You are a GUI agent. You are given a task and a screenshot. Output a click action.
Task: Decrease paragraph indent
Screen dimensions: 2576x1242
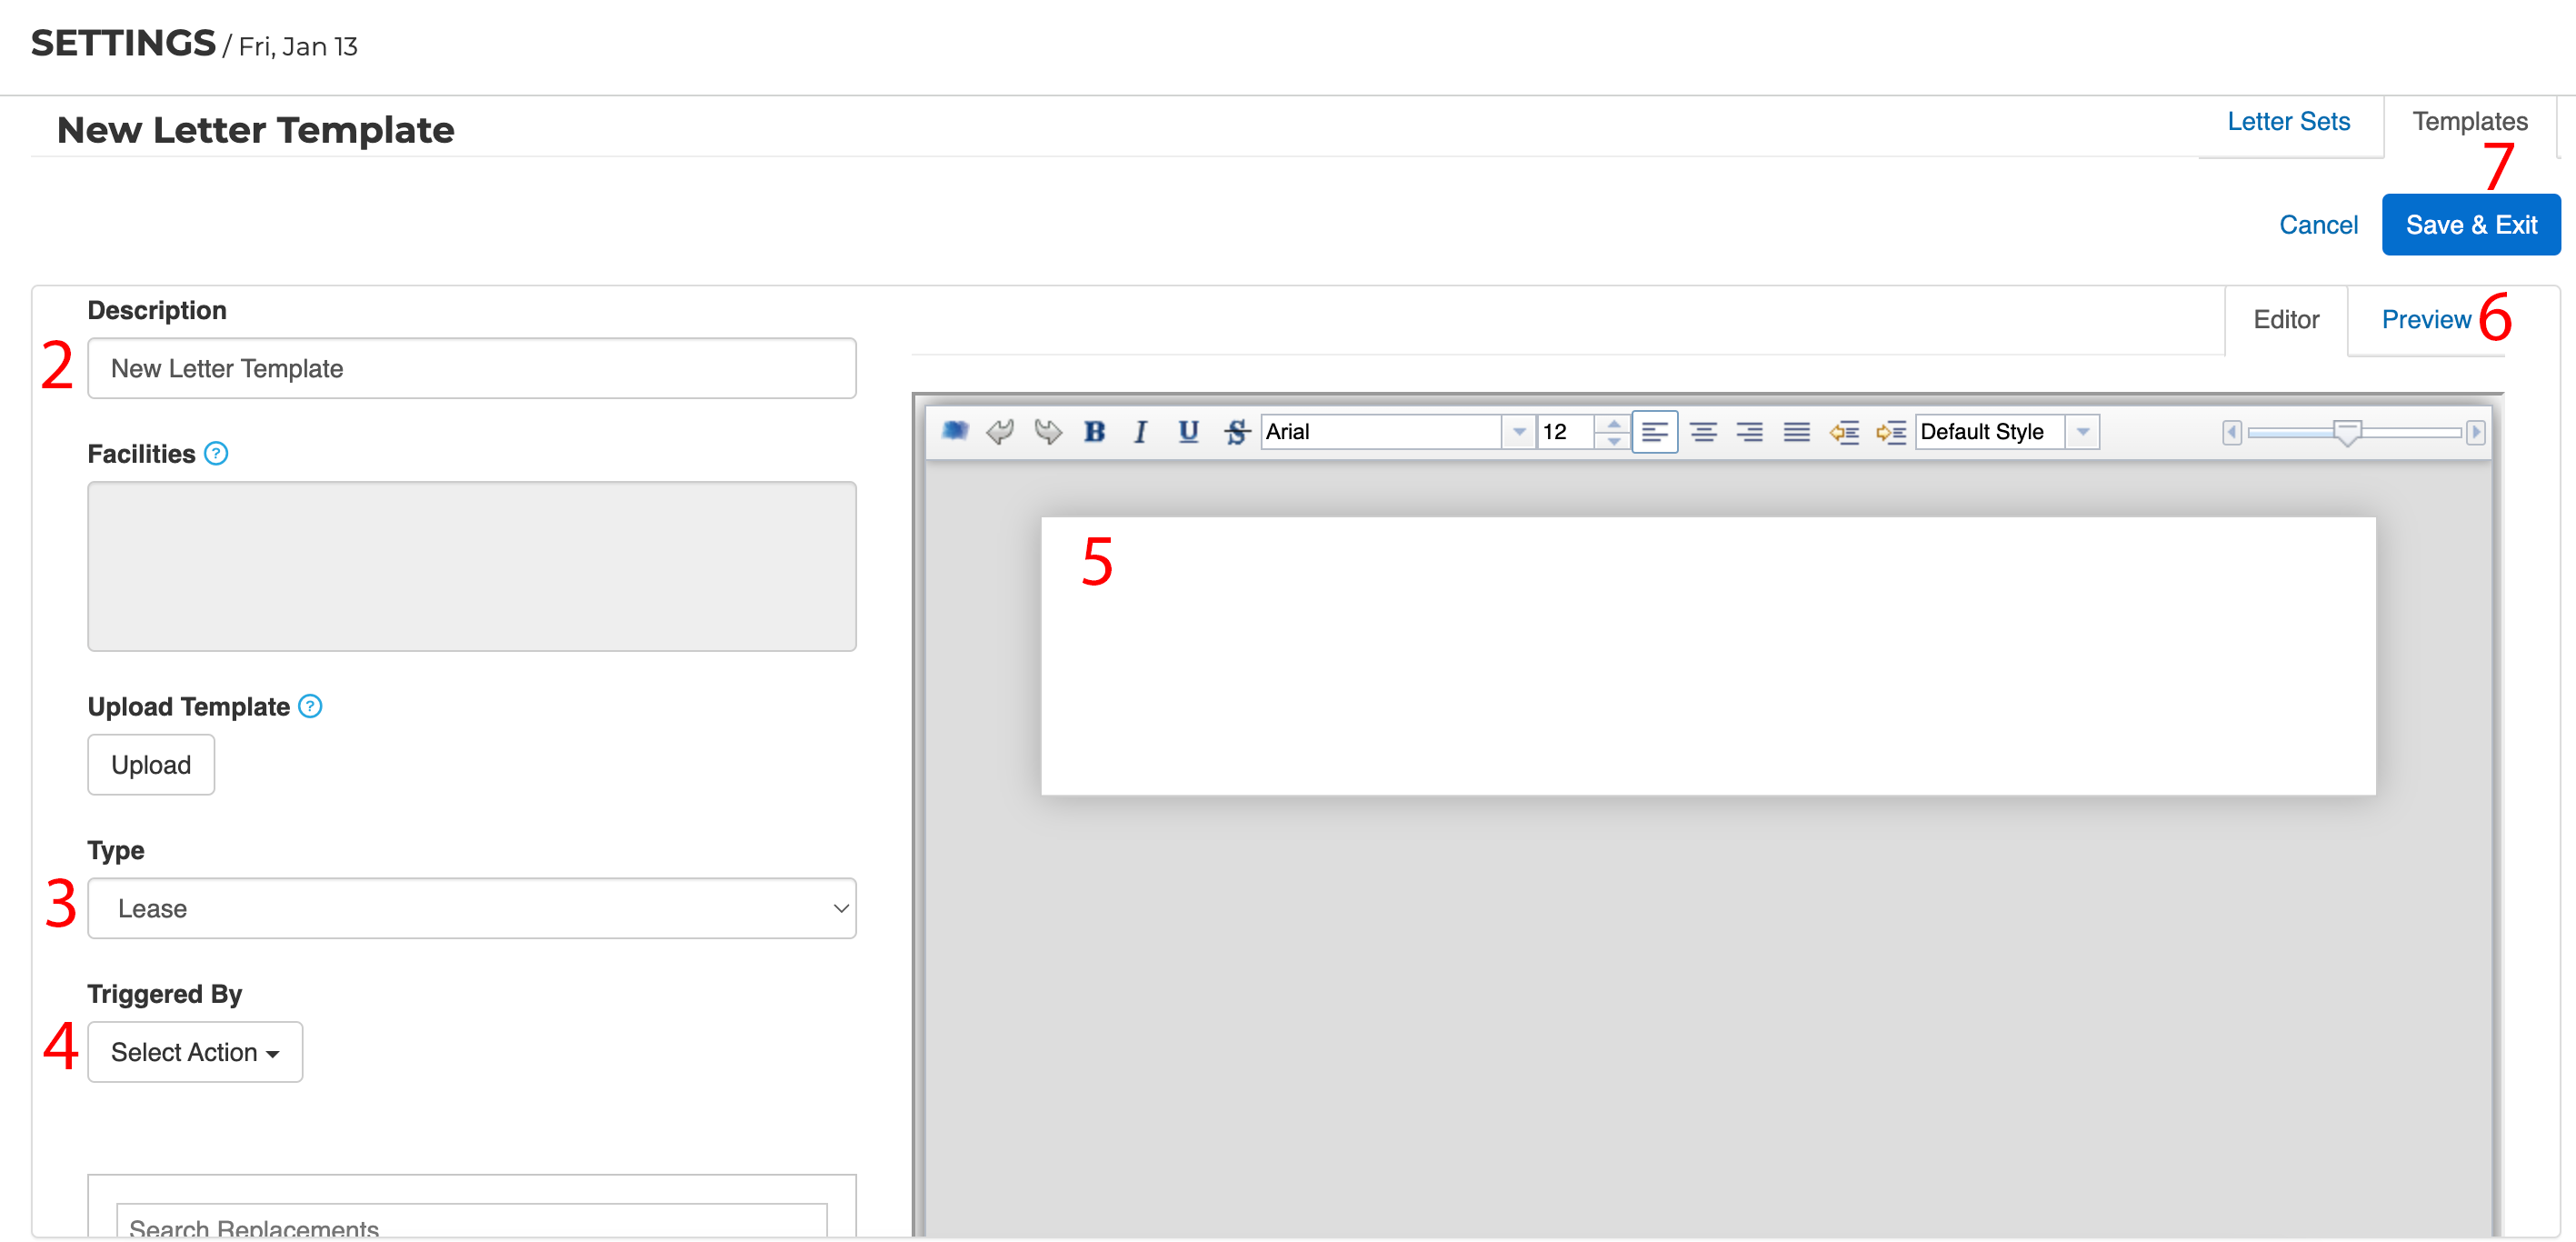coord(1844,432)
